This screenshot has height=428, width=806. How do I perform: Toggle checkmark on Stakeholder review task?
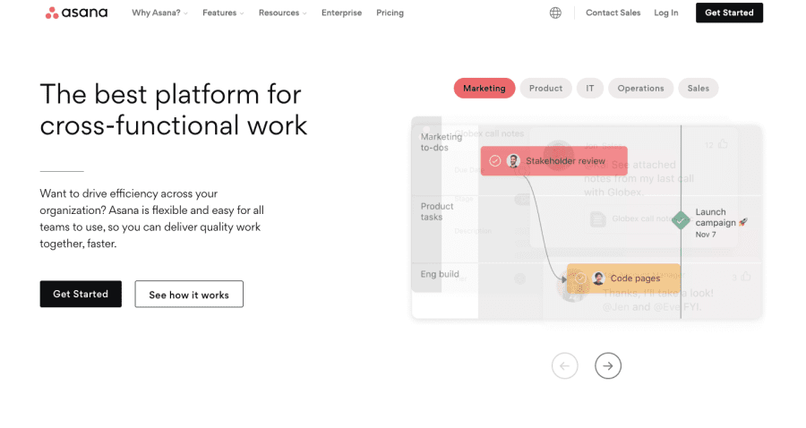click(495, 161)
